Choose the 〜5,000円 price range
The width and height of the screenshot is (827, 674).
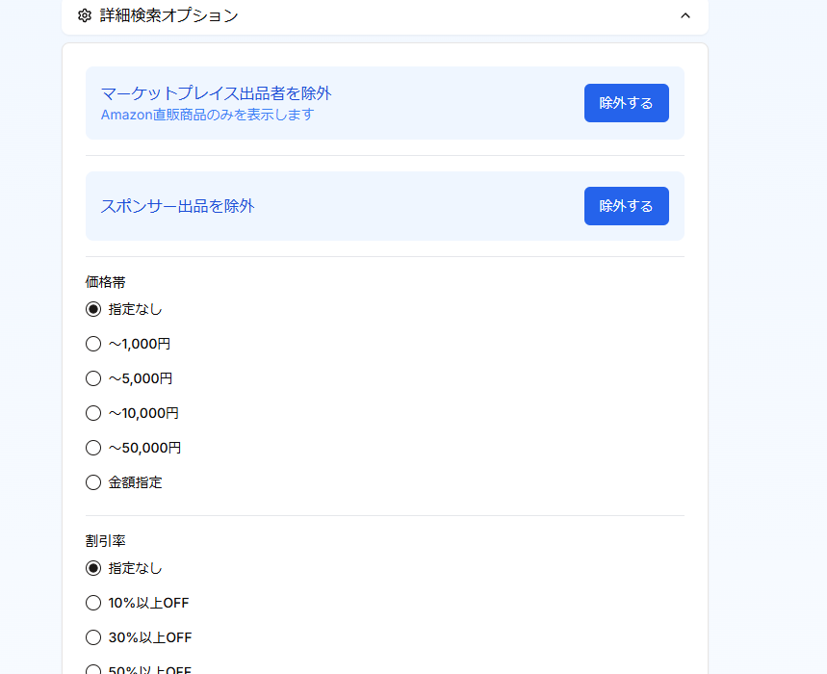93,378
